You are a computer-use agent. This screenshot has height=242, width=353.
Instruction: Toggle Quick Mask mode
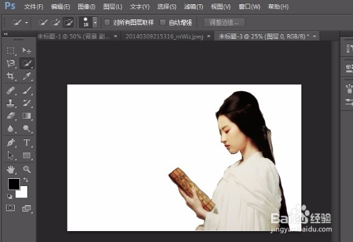click(x=10, y=208)
